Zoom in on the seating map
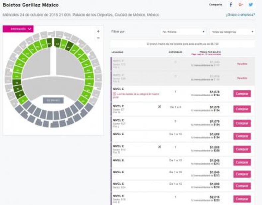The width and height of the screenshot is (262, 205). pos(98,31)
